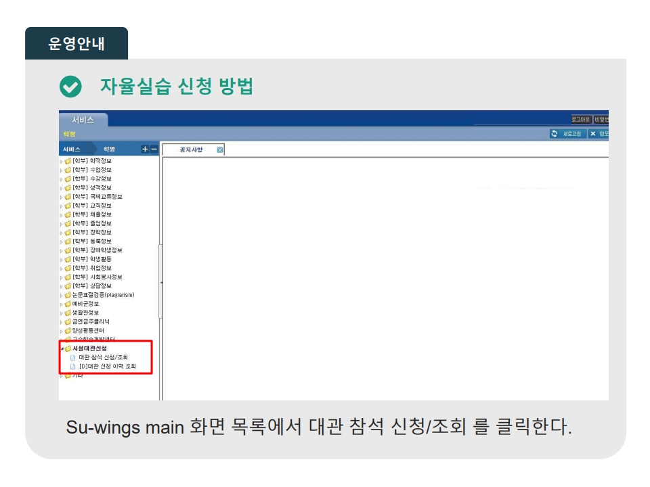
Task: Click the folder icon beside [학부] 학적정보
Action: [68, 161]
